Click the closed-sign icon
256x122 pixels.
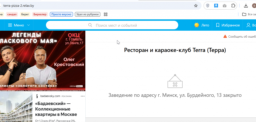tap(175, 81)
